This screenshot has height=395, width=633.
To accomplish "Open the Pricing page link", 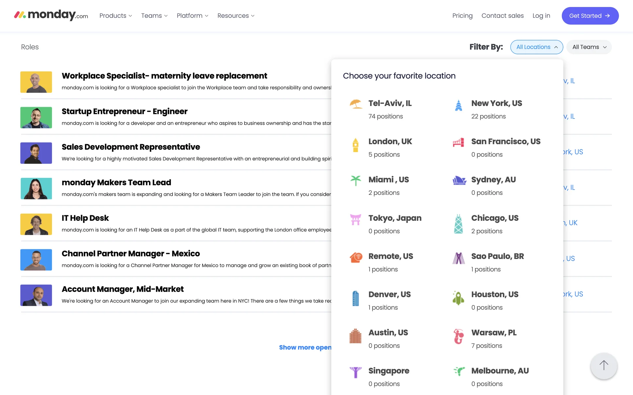I will click(462, 16).
